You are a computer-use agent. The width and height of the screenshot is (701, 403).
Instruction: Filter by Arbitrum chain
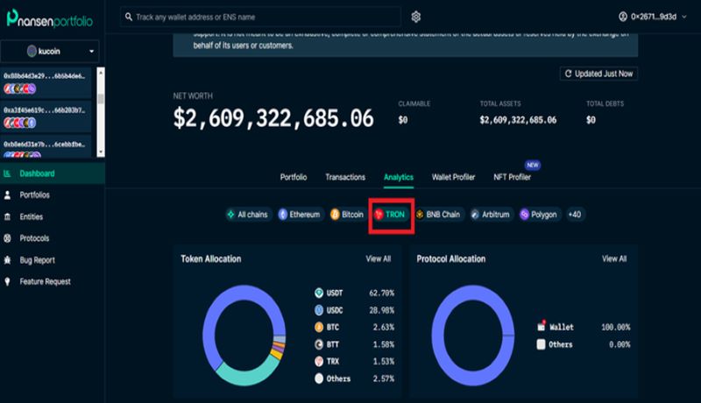(x=491, y=215)
